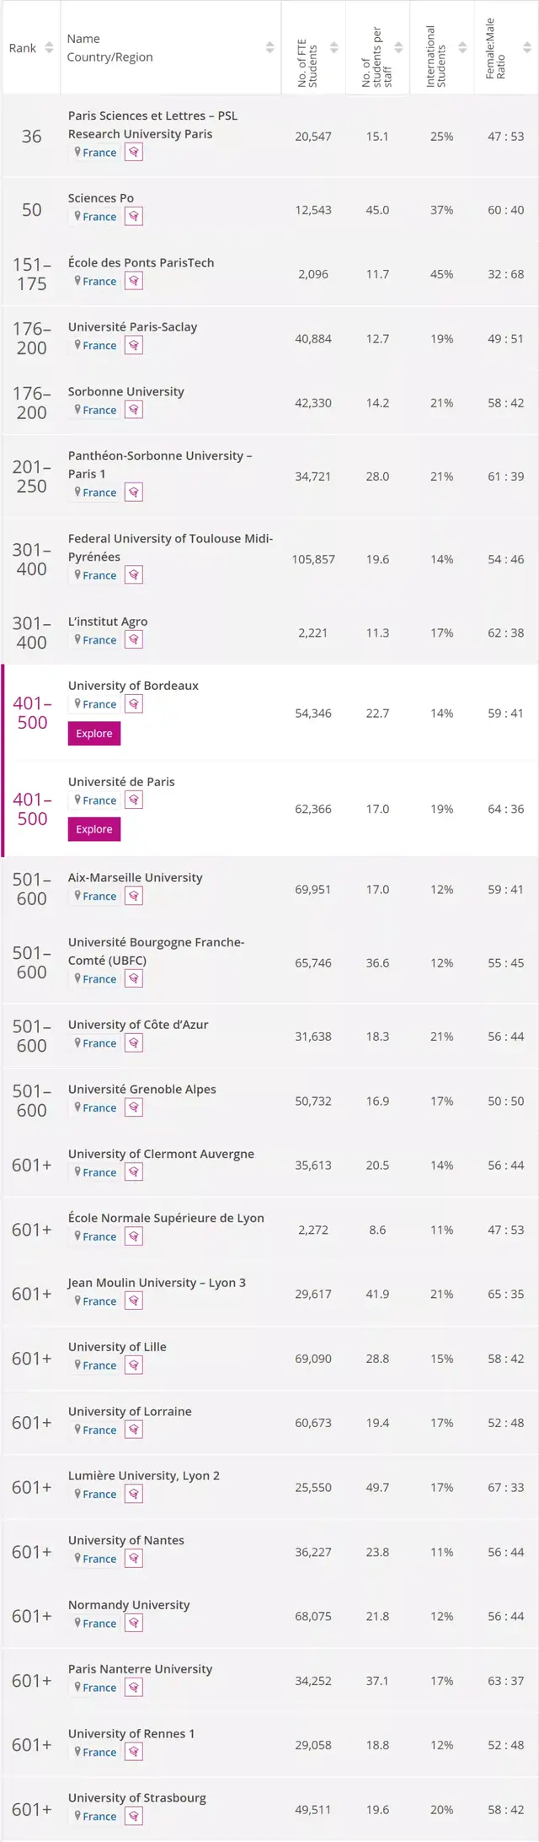Open the University of Nantes profile link
This screenshot has width=539, height=1842.
pyautogui.click(x=125, y=1540)
